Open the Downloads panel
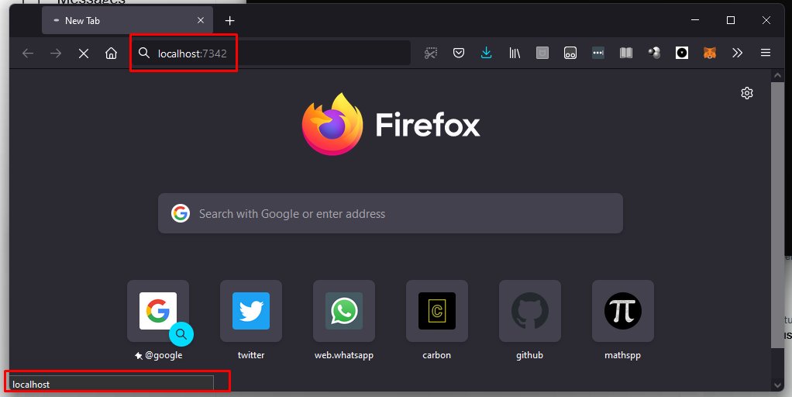792x397 pixels. coord(487,53)
